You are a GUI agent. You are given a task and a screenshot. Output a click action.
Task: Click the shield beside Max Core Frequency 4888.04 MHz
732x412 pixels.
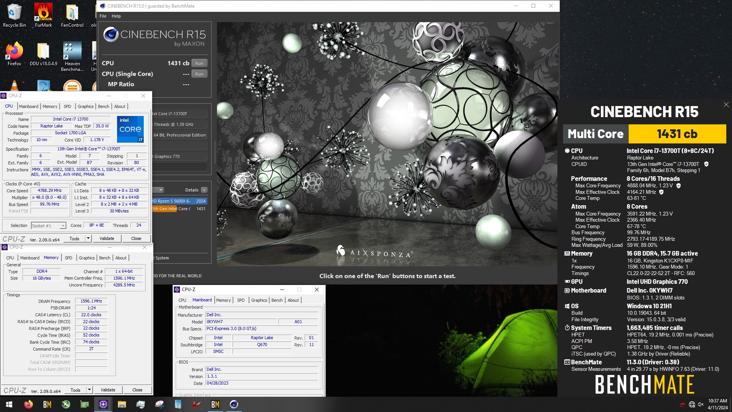[679, 186]
